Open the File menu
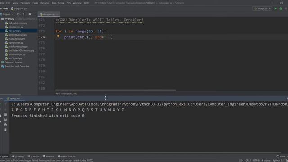This screenshot has height=162, width=288. pyautogui.click(x=2, y=3)
